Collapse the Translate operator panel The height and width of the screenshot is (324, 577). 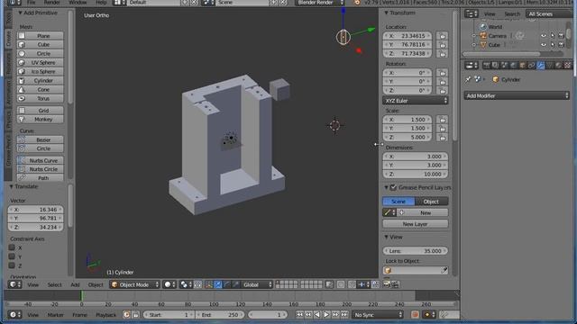pos(11,186)
